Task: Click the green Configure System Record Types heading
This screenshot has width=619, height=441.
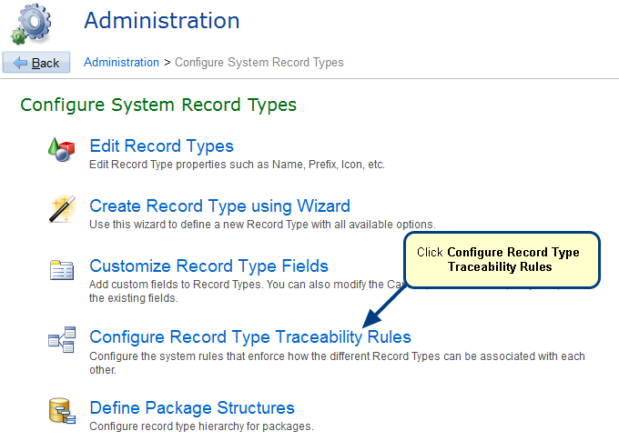Action: coord(158,105)
